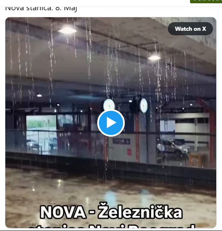Click the white info board on the right wall

click(167, 126)
